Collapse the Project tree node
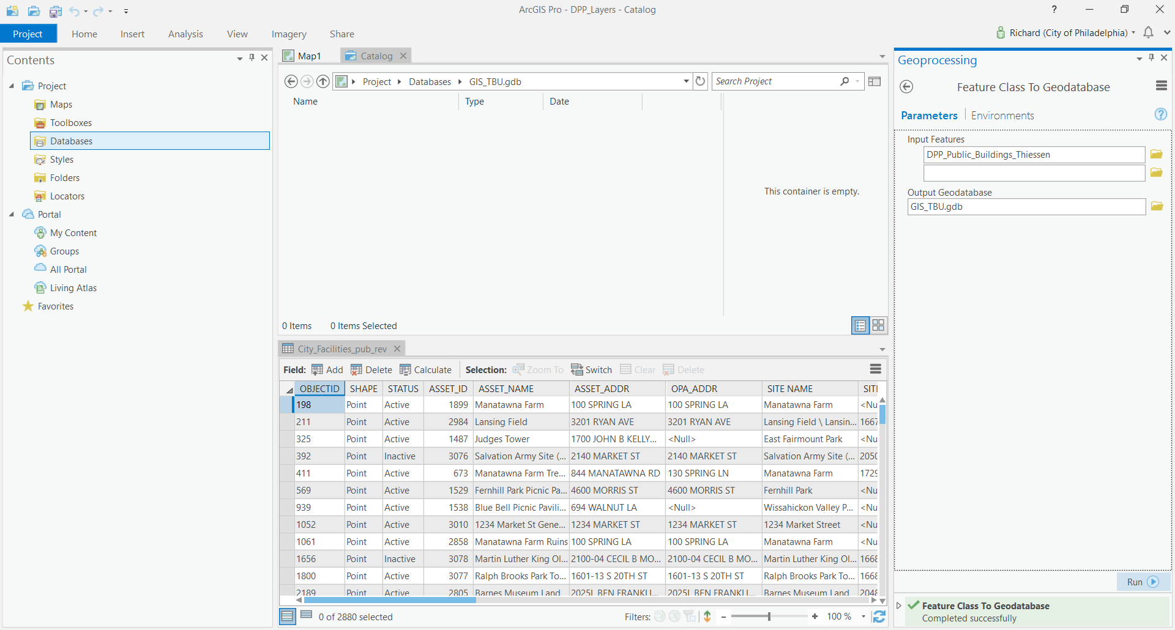The width and height of the screenshot is (1175, 630). click(x=12, y=86)
